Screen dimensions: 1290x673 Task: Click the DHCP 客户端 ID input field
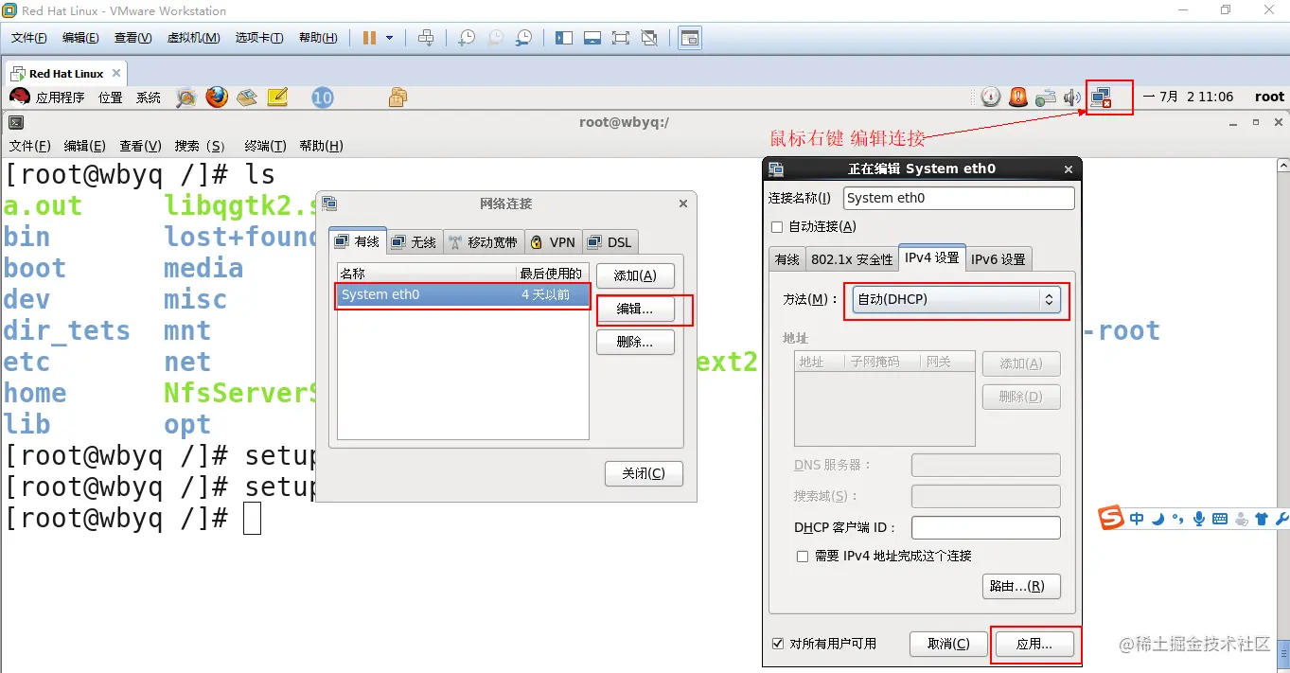[x=985, y=527]
